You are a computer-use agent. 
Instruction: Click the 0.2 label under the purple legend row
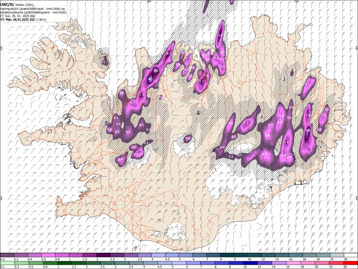pyautogui.click(x=2, y=259)
